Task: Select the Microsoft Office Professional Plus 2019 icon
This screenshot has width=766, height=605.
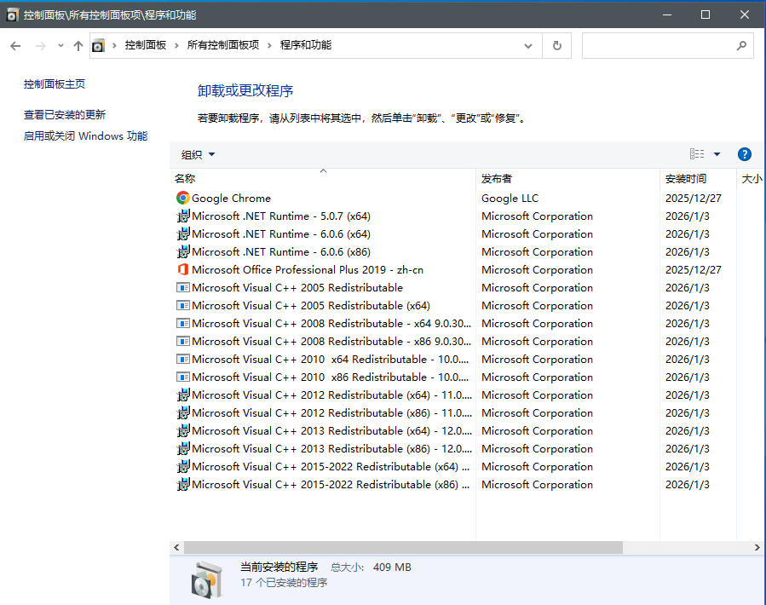Action: [182, 269]
